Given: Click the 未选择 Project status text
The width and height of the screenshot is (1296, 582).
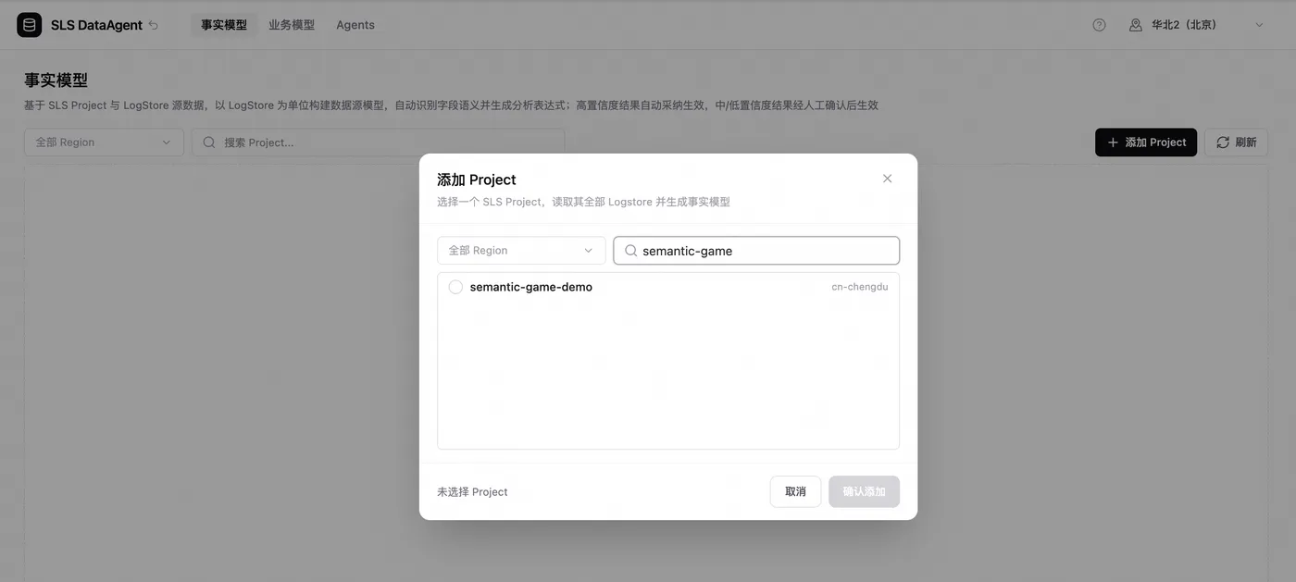Looking at the screenshot, I should click(x=472, y=492).
